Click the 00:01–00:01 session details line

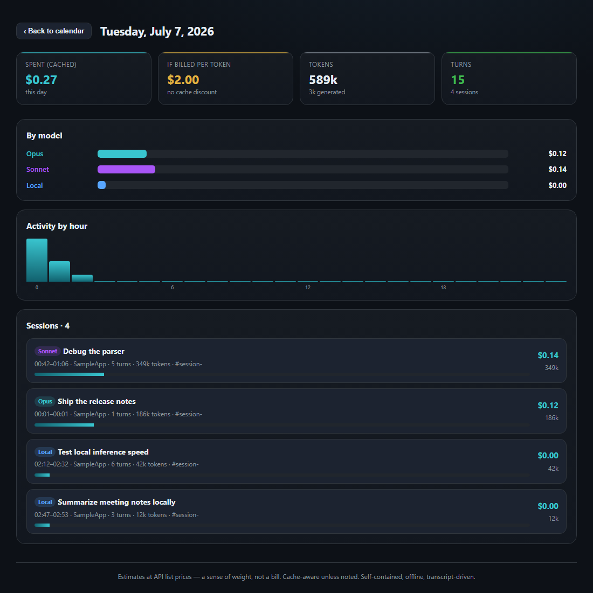tap(118, 414)
